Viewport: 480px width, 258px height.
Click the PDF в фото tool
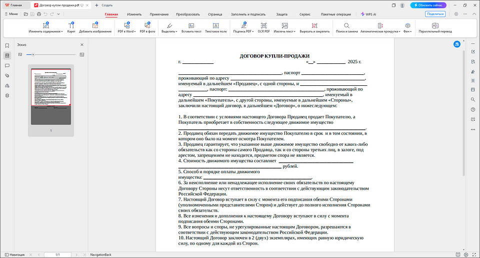coord(147,27)
